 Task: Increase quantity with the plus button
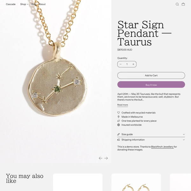click(x=133, y=64)
